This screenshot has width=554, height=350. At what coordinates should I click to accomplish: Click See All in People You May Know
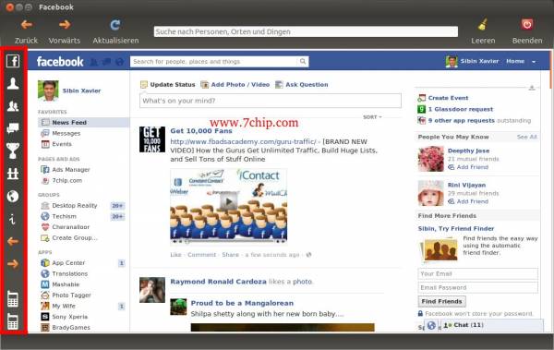click(527, 137)
